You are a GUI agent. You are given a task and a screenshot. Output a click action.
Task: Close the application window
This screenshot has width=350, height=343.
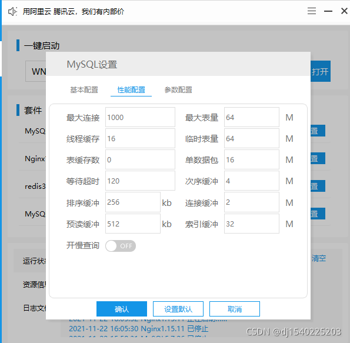tap(344, 11)
